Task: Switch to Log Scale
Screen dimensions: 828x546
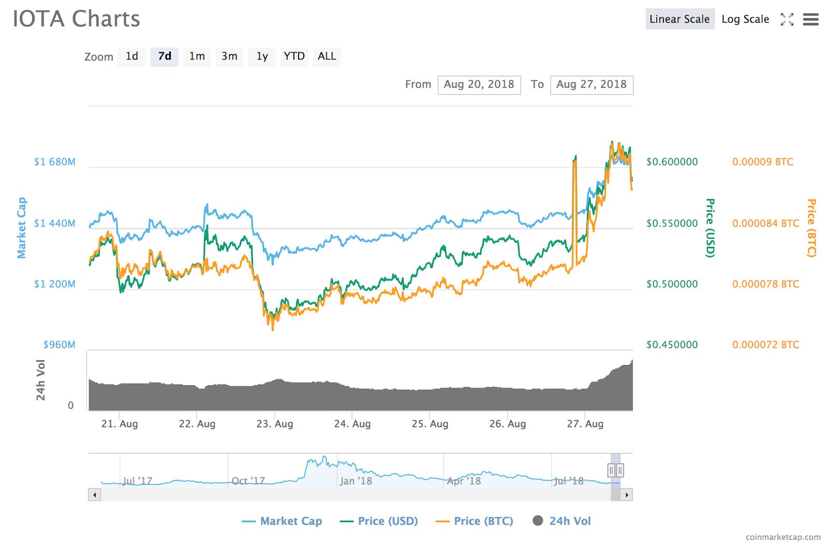Action: pyautogui.click(x=745, y=19)
